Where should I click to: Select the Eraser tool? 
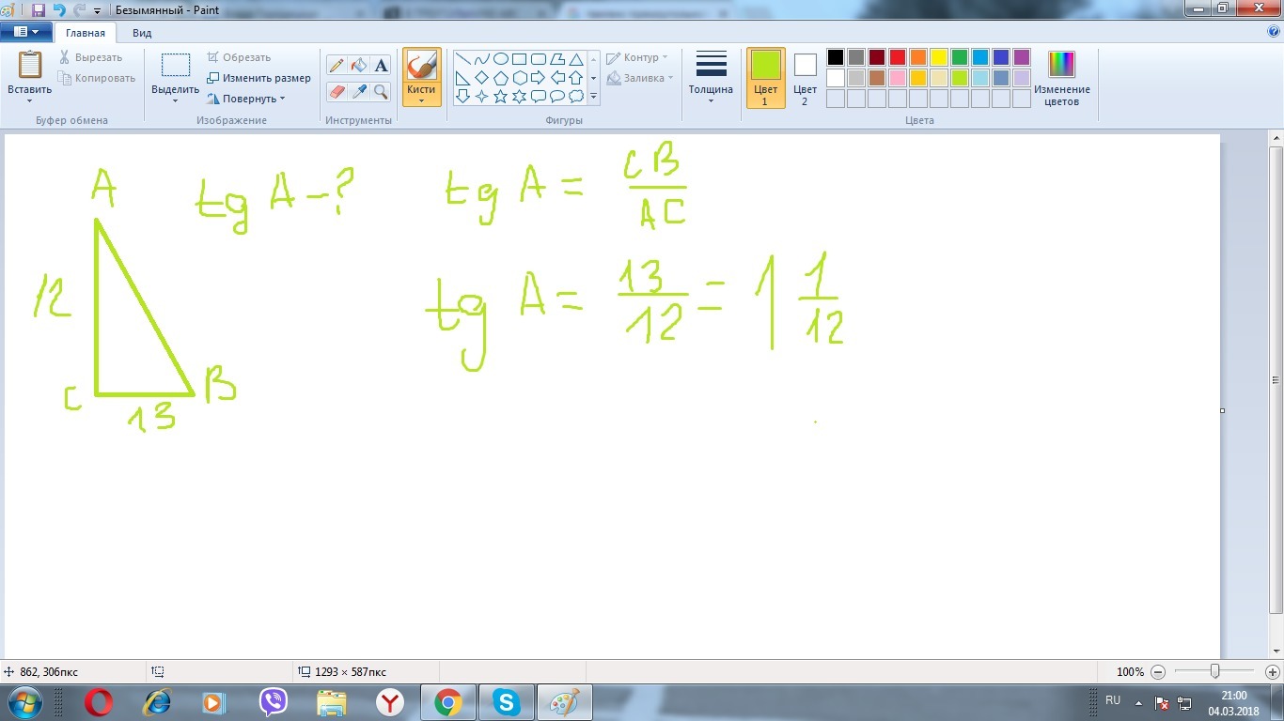pyautogui.click(x=337, y=91)
